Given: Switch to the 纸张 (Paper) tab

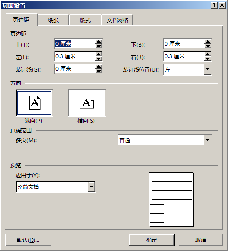Looking at the screenshot, I should [53, 20].
